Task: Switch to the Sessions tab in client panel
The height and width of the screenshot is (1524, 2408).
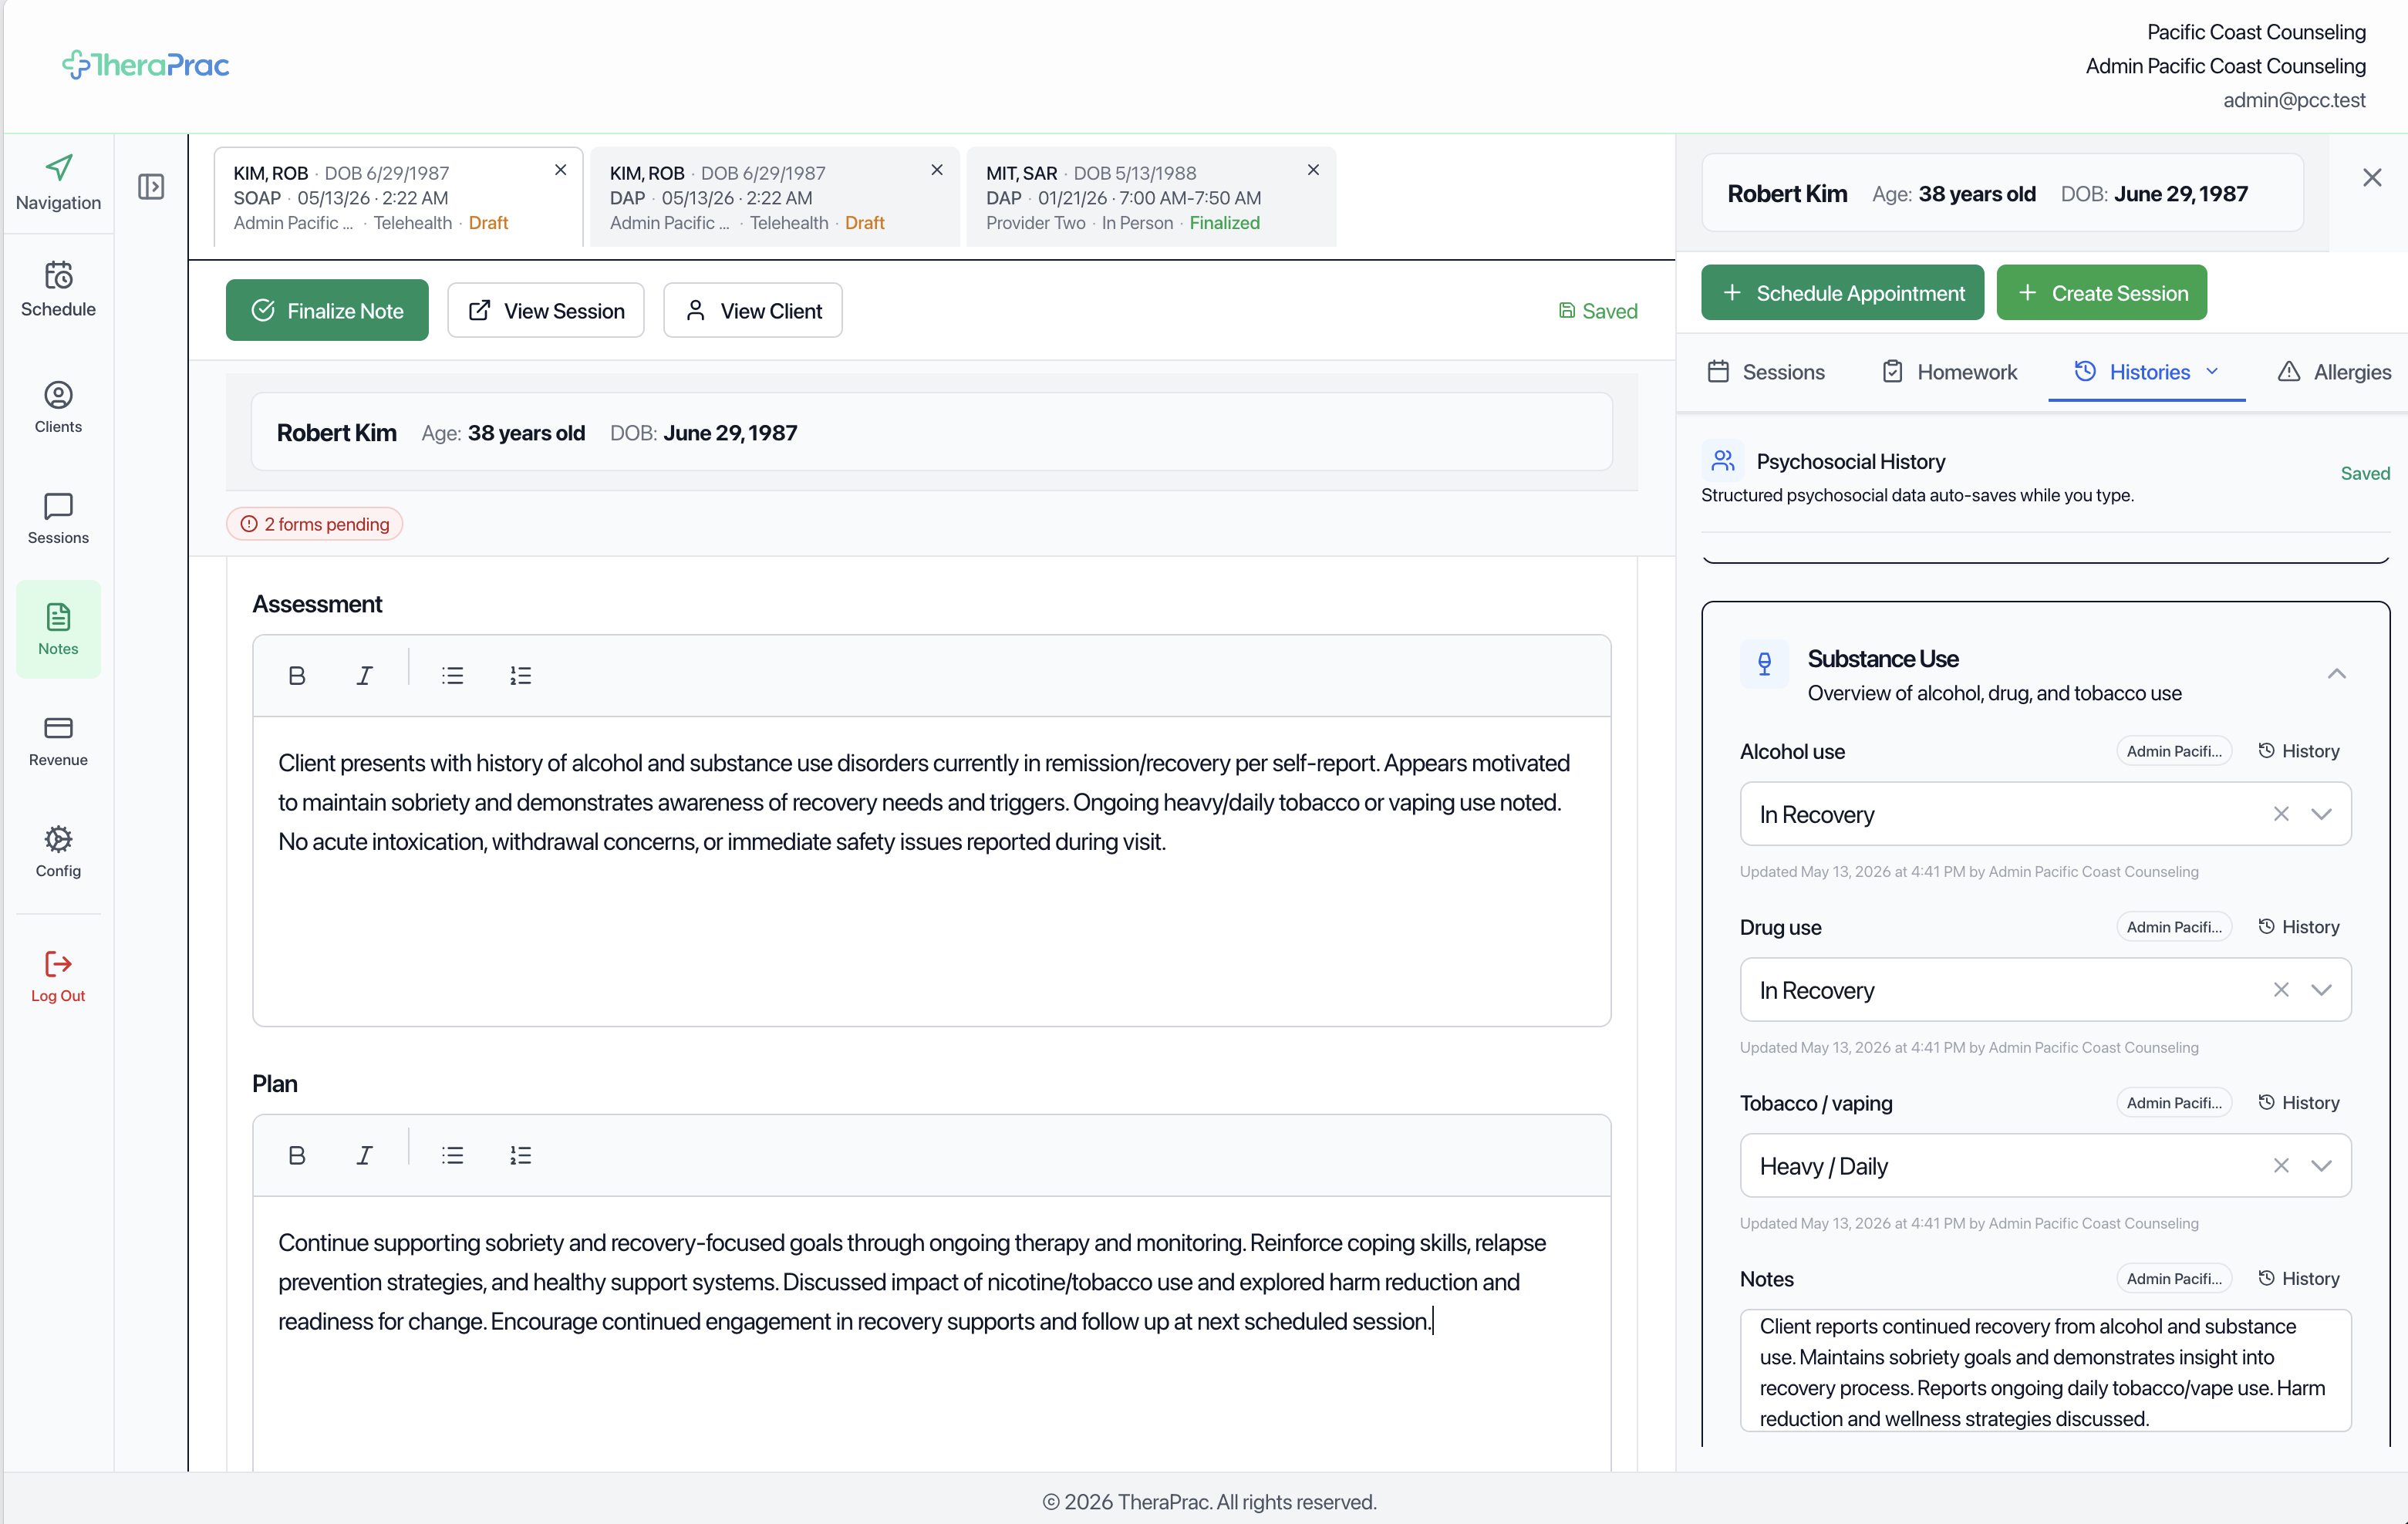Action: pos(1766,372)
